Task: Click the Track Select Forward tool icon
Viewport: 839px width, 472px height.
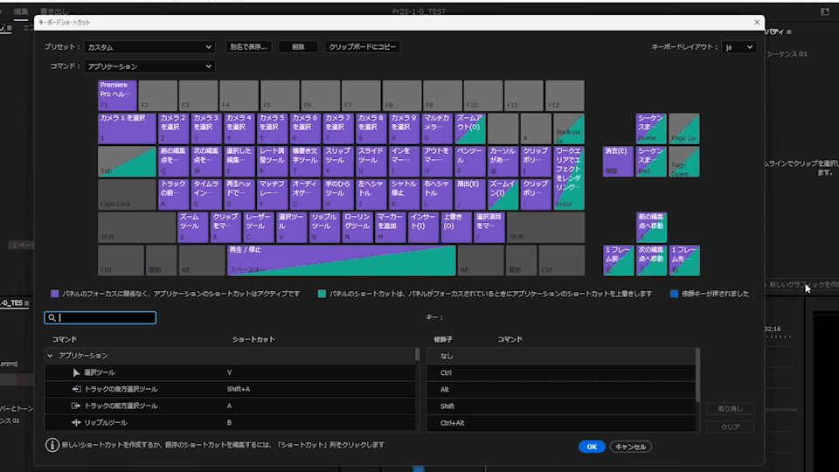Action: pos(76,406)
